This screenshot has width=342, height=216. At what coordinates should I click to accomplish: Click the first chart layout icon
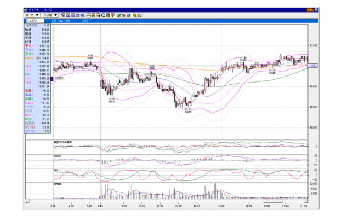click(x=63, y=15)
